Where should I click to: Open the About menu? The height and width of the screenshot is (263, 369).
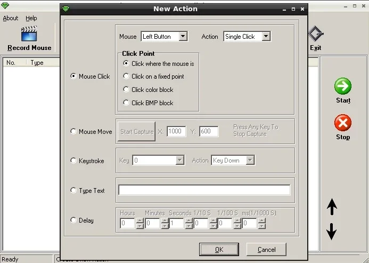coord(11,18)
